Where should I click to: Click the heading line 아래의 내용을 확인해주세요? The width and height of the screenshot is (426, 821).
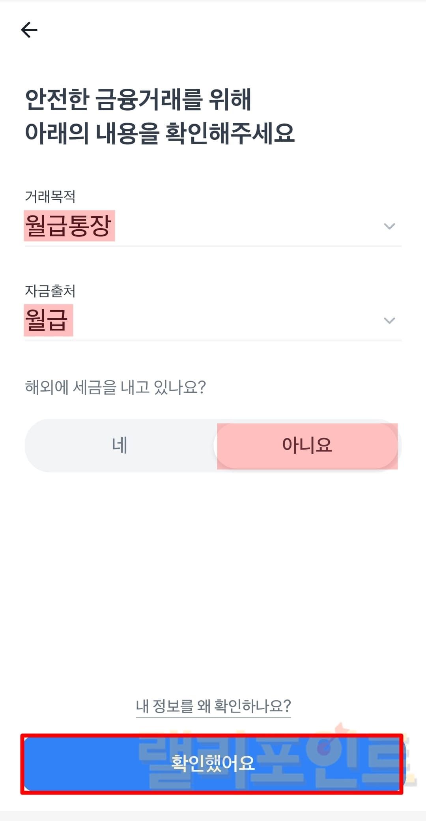[x=160, y=133]
